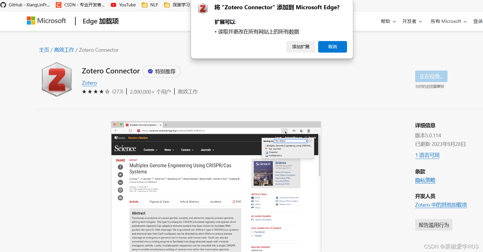
Task: Click the 特别推荐 featured badge
Action: (162, 71)
